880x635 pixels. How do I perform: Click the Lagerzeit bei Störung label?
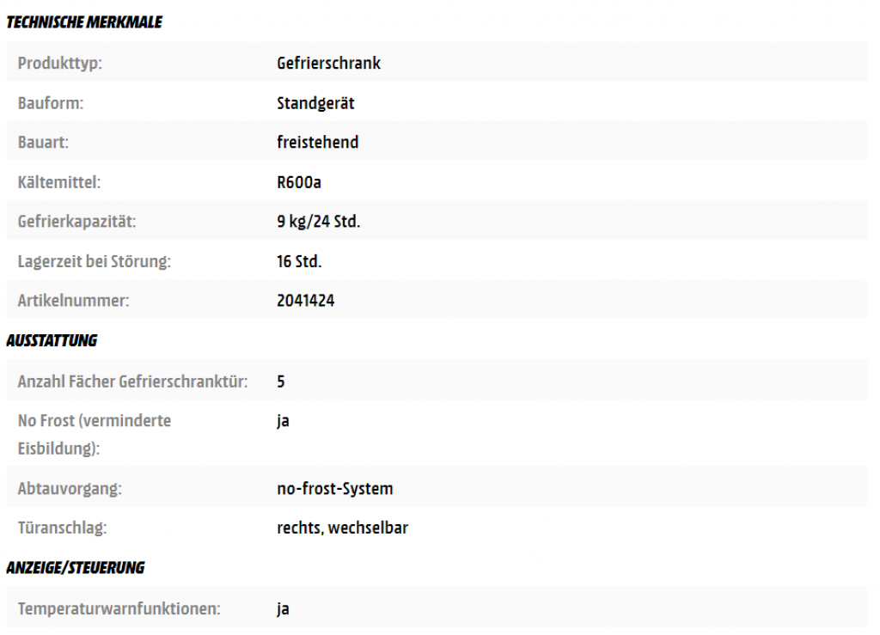(x=94, y=261)
